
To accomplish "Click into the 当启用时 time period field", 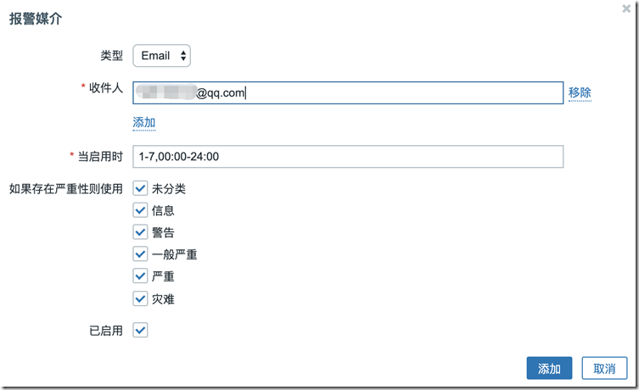I will (348, 157).
